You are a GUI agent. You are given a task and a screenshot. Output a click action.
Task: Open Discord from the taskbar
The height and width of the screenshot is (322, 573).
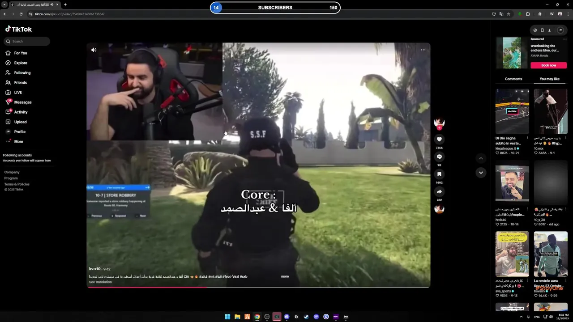[x=286, y=317]
